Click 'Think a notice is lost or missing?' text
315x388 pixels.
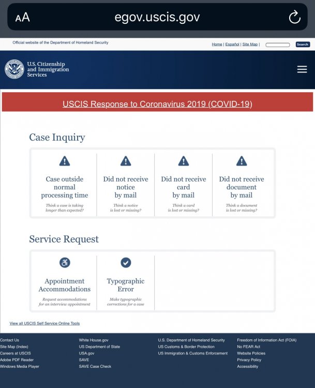pos(126,208)
